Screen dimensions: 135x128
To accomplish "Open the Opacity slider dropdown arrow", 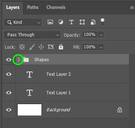I will pyautogui.click(x=101, y=35).
